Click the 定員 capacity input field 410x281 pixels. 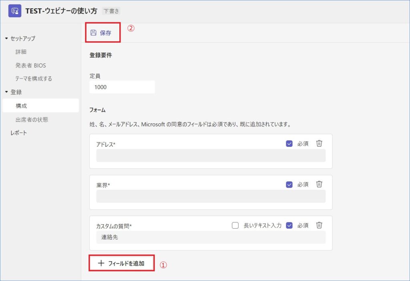point(122,87)
